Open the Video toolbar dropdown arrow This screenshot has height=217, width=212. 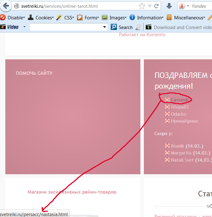coord(24,27)
